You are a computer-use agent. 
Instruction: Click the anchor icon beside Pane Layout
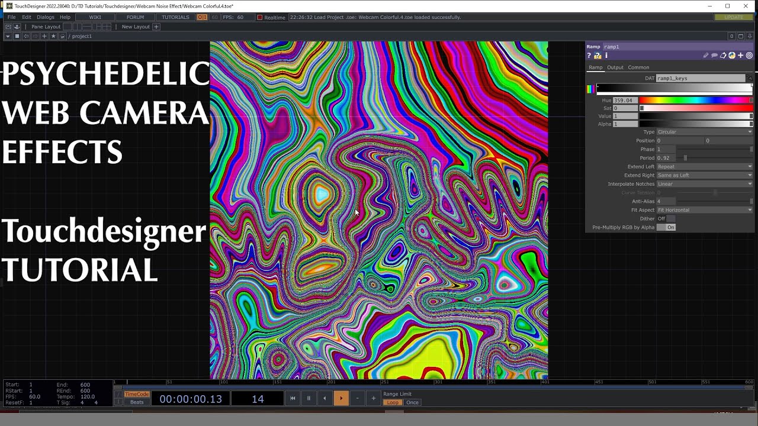point(17,27)
